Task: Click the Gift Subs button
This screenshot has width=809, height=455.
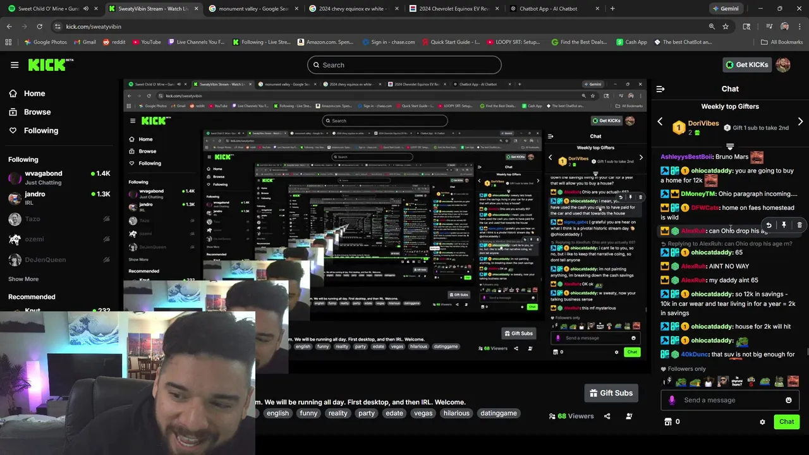Action: 611,393
